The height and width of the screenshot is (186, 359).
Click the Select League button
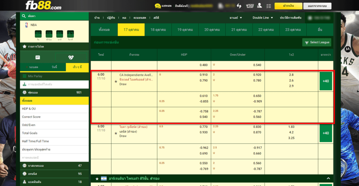pos(317,42)
